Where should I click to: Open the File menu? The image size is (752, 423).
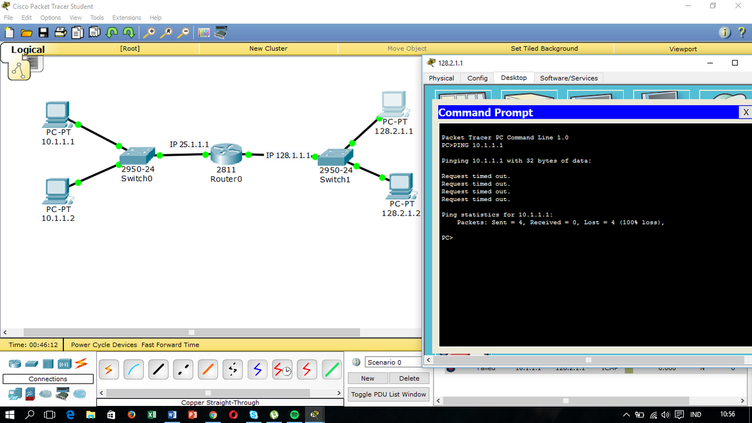8,18
